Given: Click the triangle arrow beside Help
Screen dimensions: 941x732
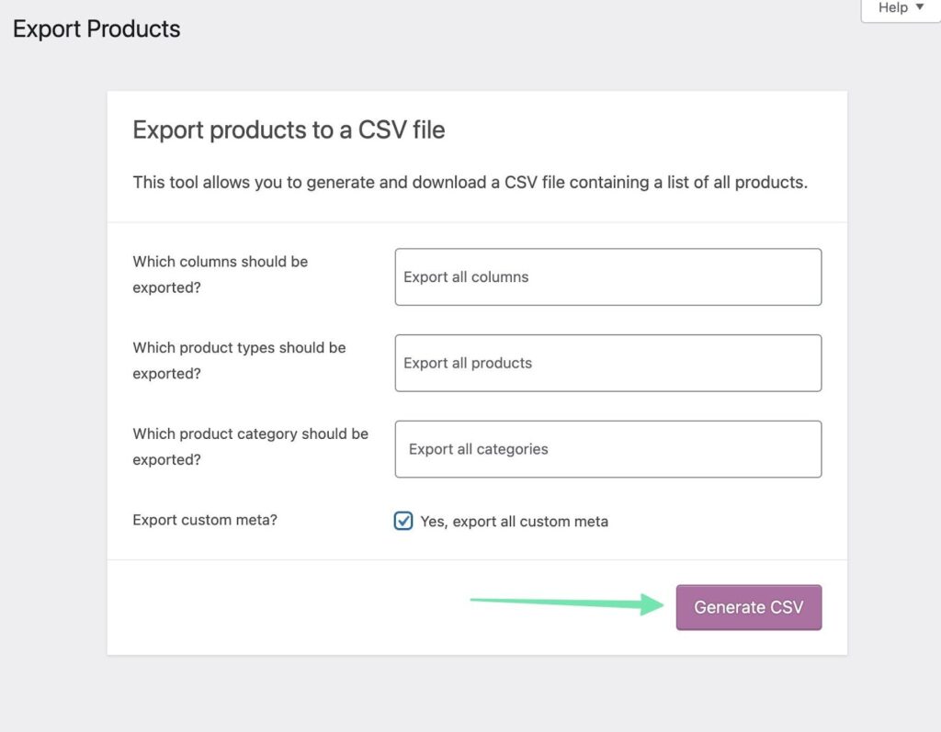Looking at the screenshot, I should [921, 7].
